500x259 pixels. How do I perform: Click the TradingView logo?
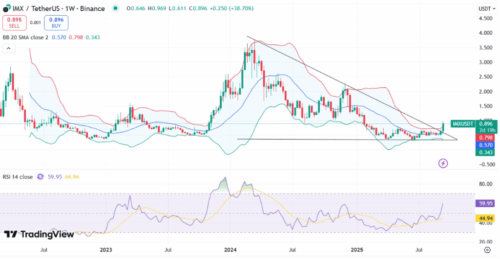pos(39,235)
